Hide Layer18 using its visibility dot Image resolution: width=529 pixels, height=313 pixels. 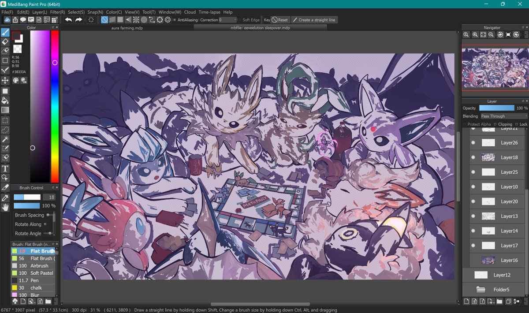pos(473,157)
